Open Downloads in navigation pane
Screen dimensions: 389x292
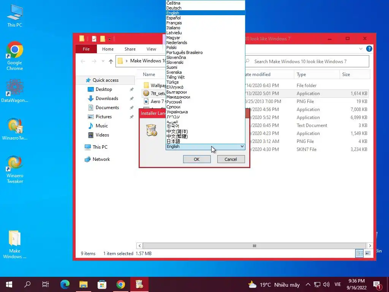[107, 98]
